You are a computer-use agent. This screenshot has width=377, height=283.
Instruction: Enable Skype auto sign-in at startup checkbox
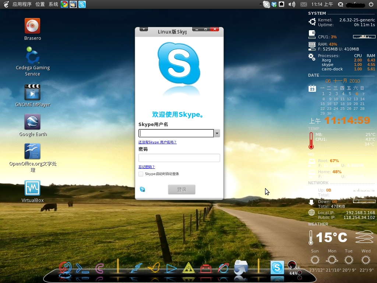click(x=141, y=174)
